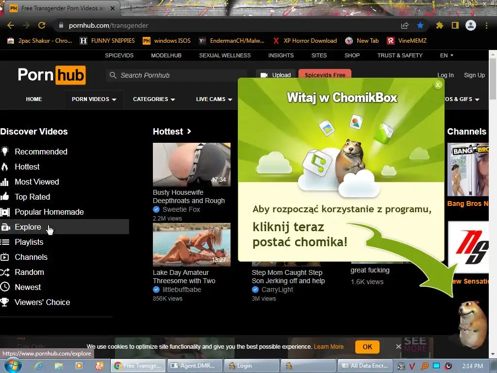The image size is (497, 373).
Task: Open the New Tab bookmark
Action: click(x=362, y=41)
